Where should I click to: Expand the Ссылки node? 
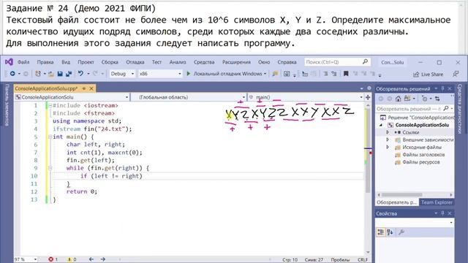(x=388, y=132)
